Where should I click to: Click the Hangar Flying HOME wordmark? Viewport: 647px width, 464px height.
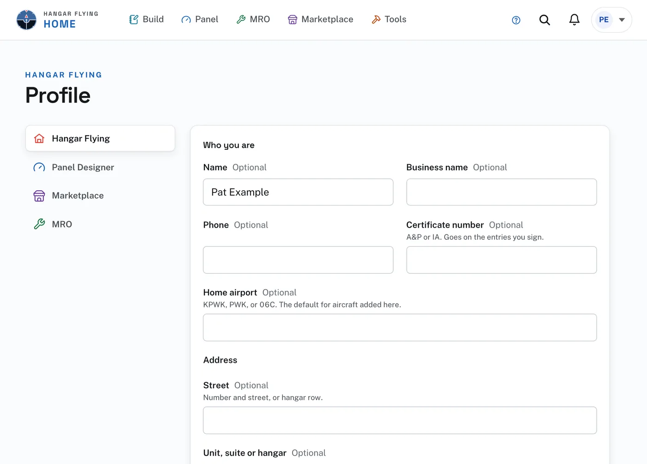[x=71, y=20]
